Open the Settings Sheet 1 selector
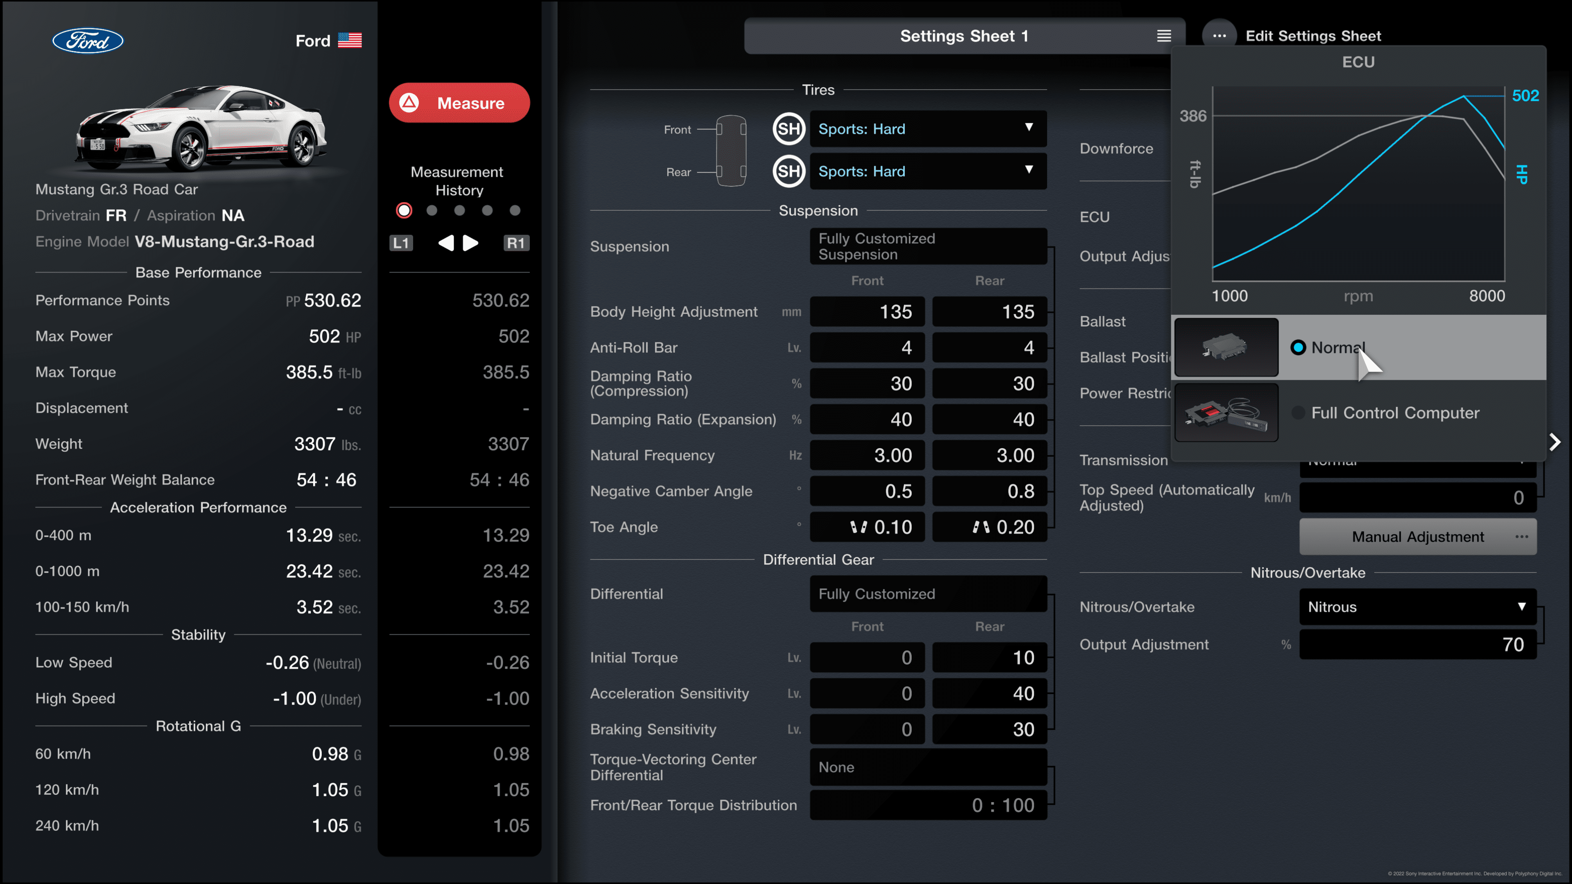Viewport: 1572px width, 884px height. click(964, 36)
